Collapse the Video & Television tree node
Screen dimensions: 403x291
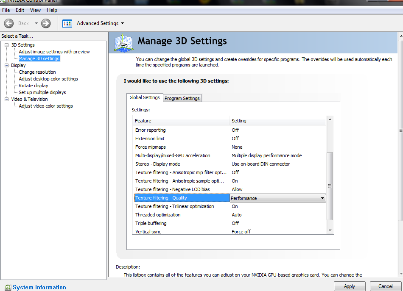pyautogui.click(x=7, y=99)
